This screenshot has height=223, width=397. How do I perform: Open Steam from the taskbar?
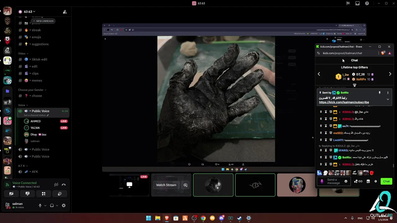point(239,218)
